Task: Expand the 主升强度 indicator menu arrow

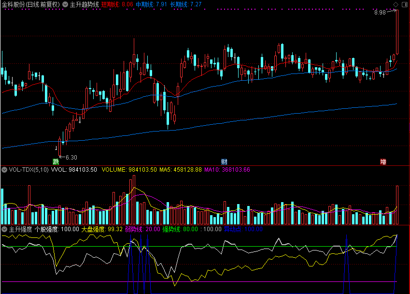Action: [4, 229]
